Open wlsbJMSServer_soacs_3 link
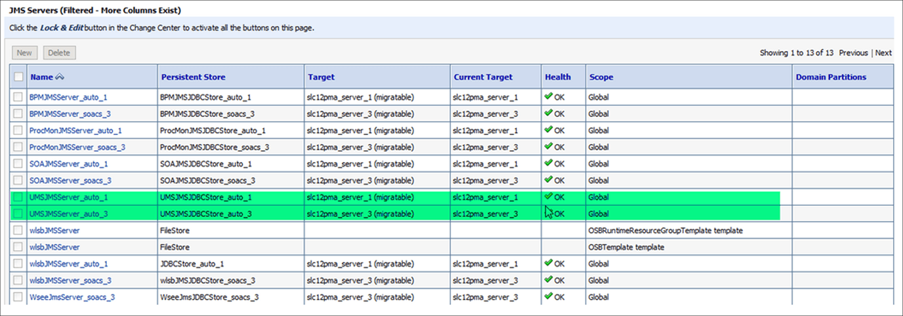Image resolution: width=903 pixels, height=316 pixels. point(70,281)
